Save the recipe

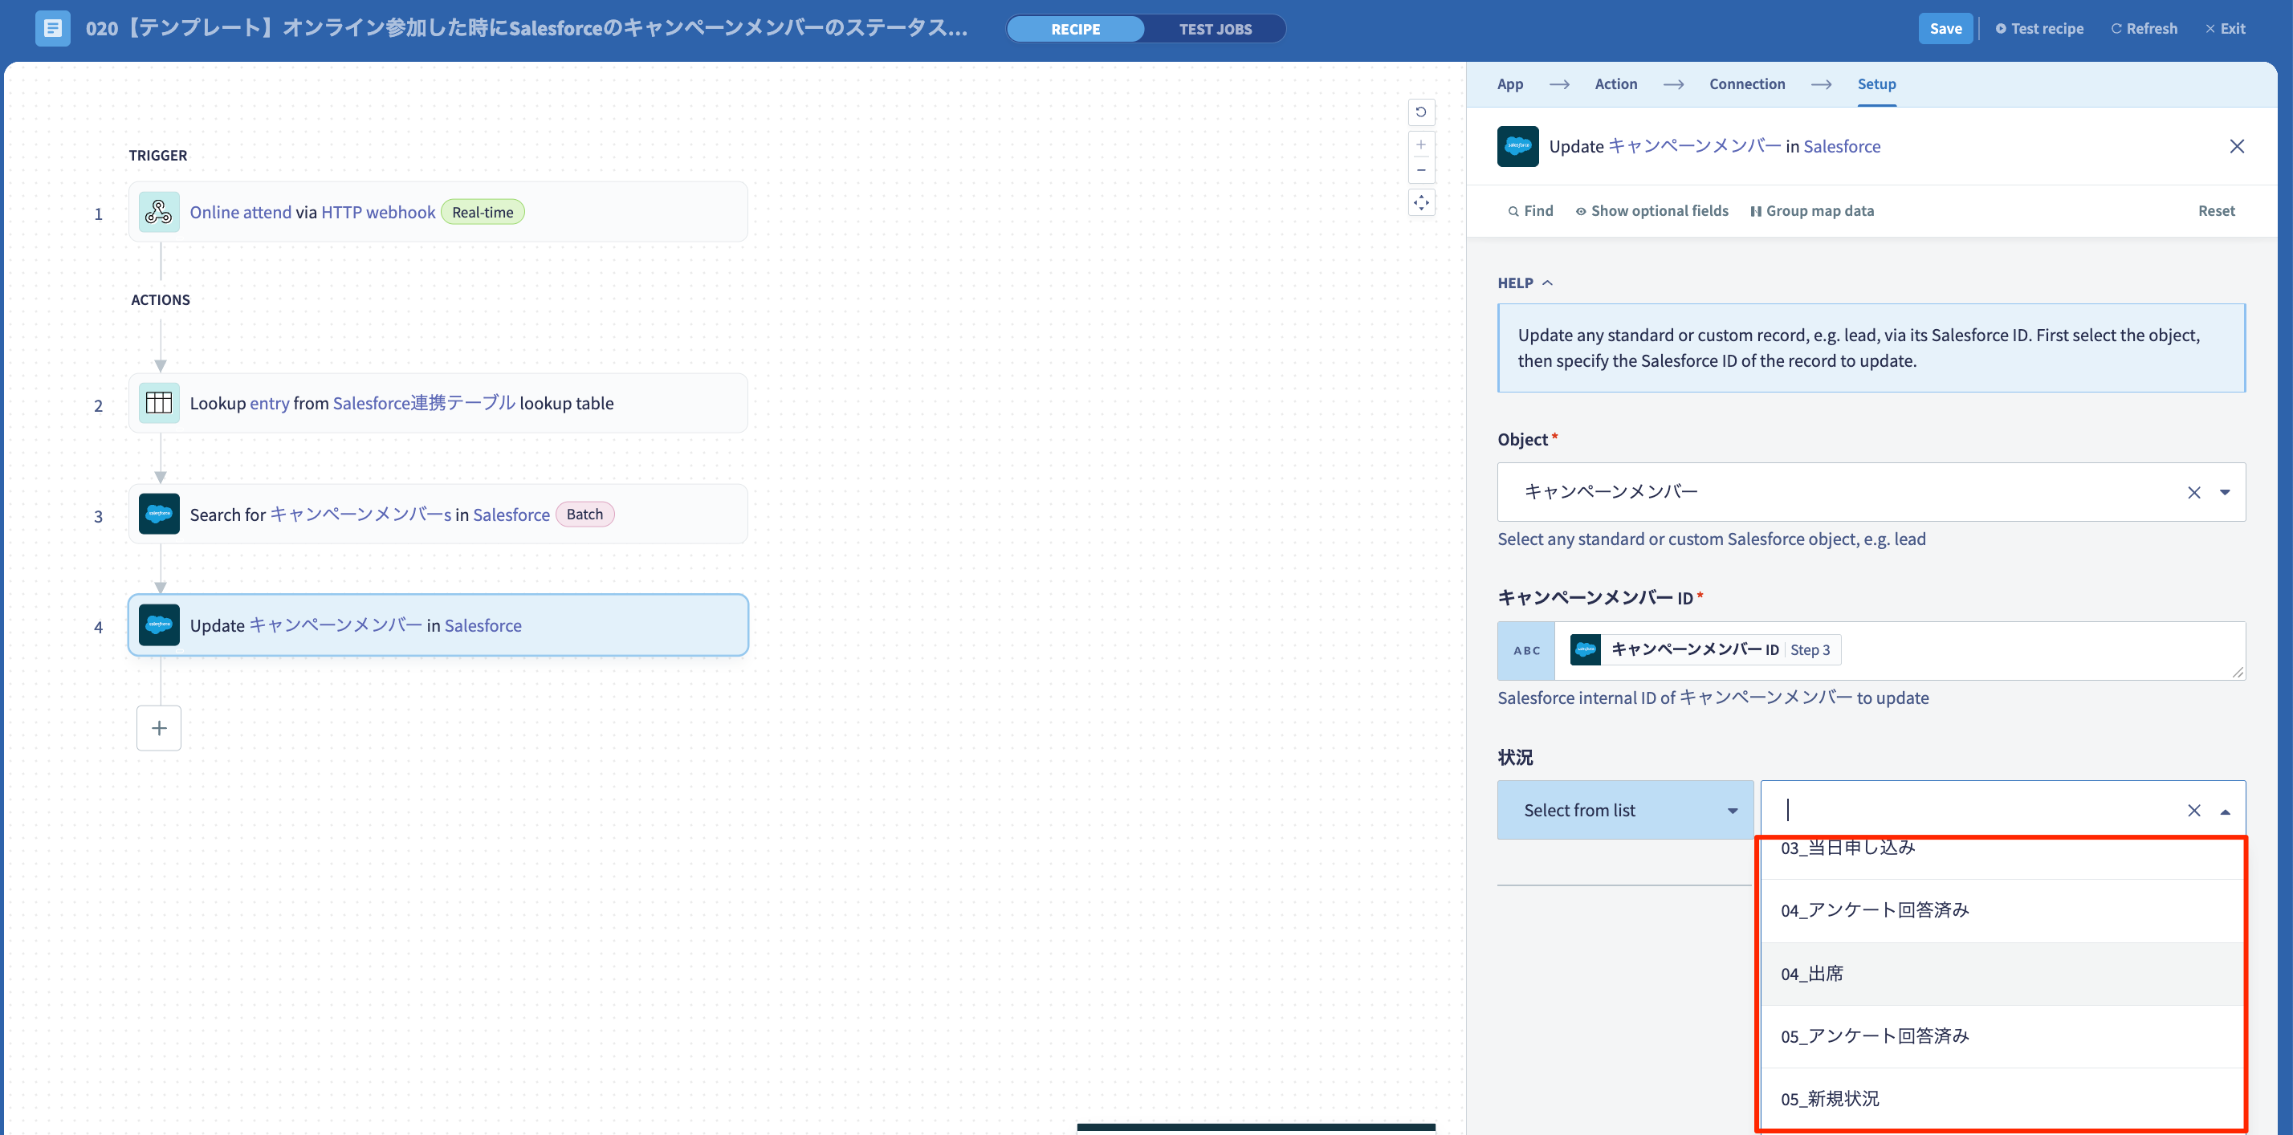coord(1945,28)
